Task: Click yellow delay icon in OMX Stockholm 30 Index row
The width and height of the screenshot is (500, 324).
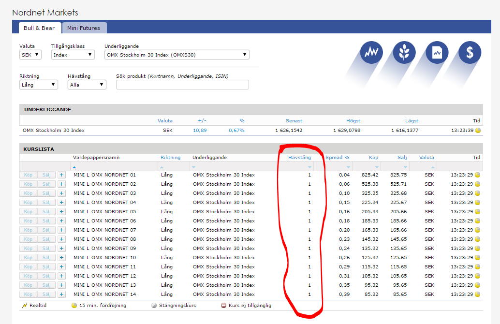Action: click(478, 131)
